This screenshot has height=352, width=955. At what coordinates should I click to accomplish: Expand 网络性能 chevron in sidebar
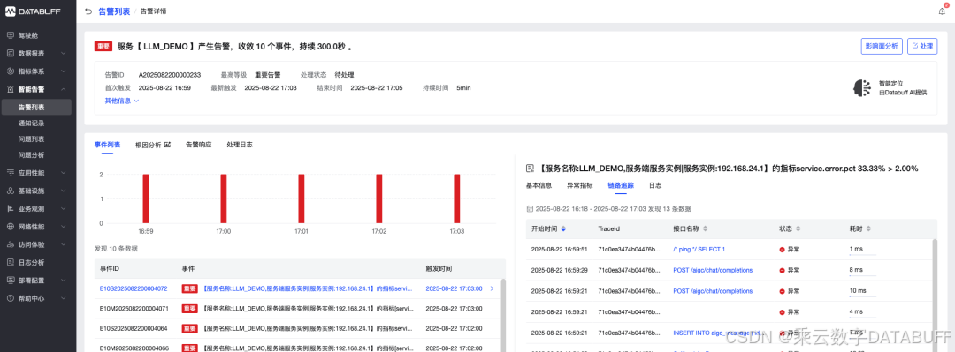coord(64,226)
